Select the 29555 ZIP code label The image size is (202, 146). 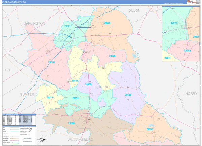click(150, 129)
